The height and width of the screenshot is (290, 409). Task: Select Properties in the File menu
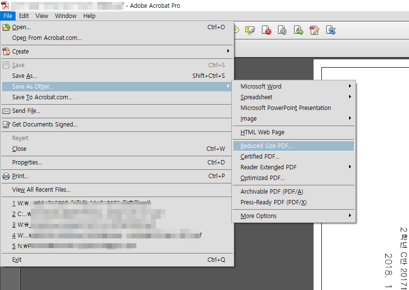(x=27, y=163)
